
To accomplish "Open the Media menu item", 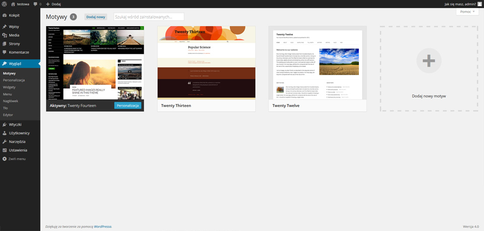I will pos(20,35).
